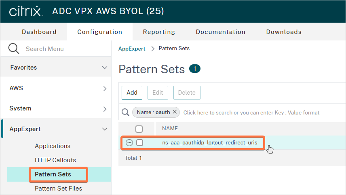
Task: Tick the checkbox for ns_aaa_oauthidp_logout_redirect_uris
Action: (140, 143)
